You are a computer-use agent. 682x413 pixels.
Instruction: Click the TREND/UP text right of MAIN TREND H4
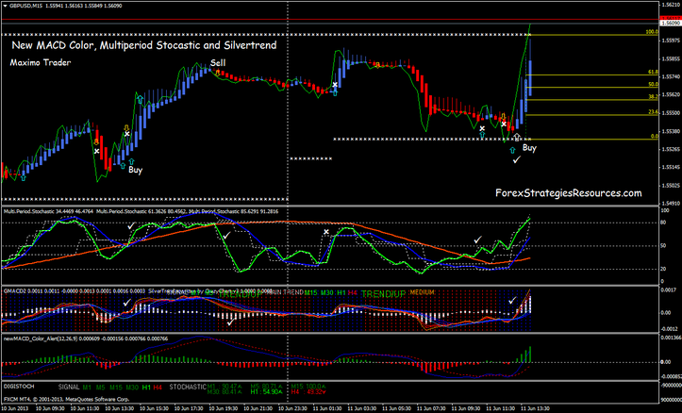coord(383,294)
